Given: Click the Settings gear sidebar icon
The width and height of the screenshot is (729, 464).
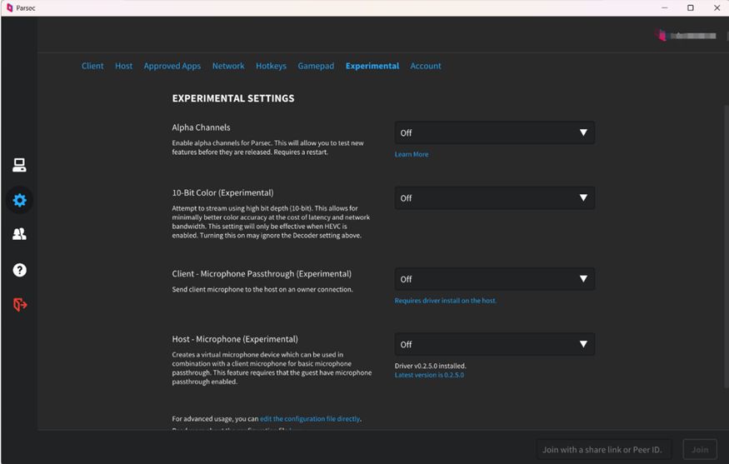Looking at the screenshot, I should pos(19,200).
